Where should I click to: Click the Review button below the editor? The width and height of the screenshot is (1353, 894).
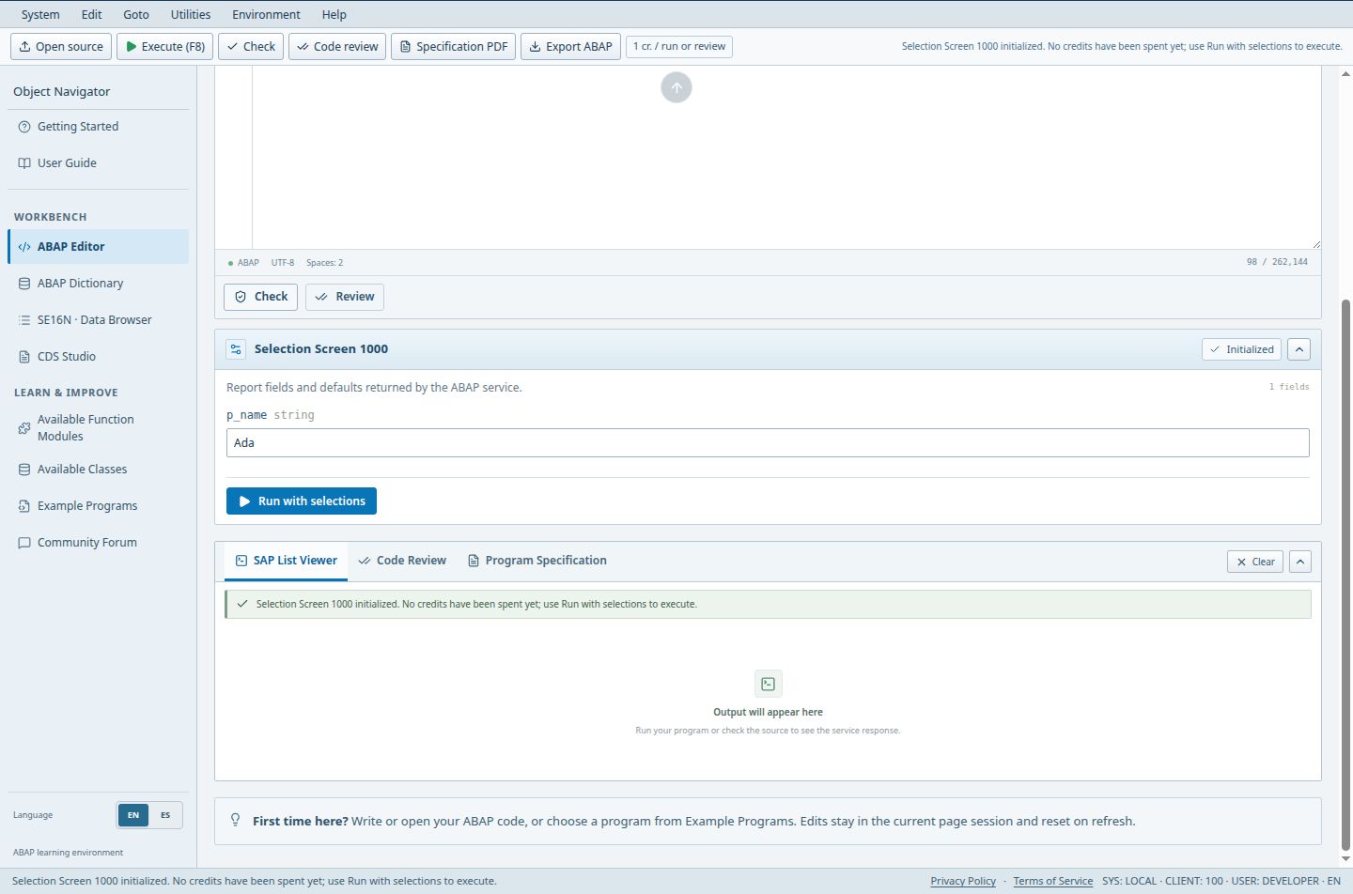(345, 297)
